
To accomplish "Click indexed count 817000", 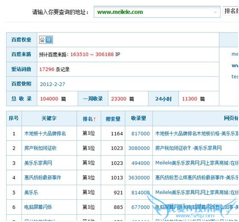I will (140, 134).
